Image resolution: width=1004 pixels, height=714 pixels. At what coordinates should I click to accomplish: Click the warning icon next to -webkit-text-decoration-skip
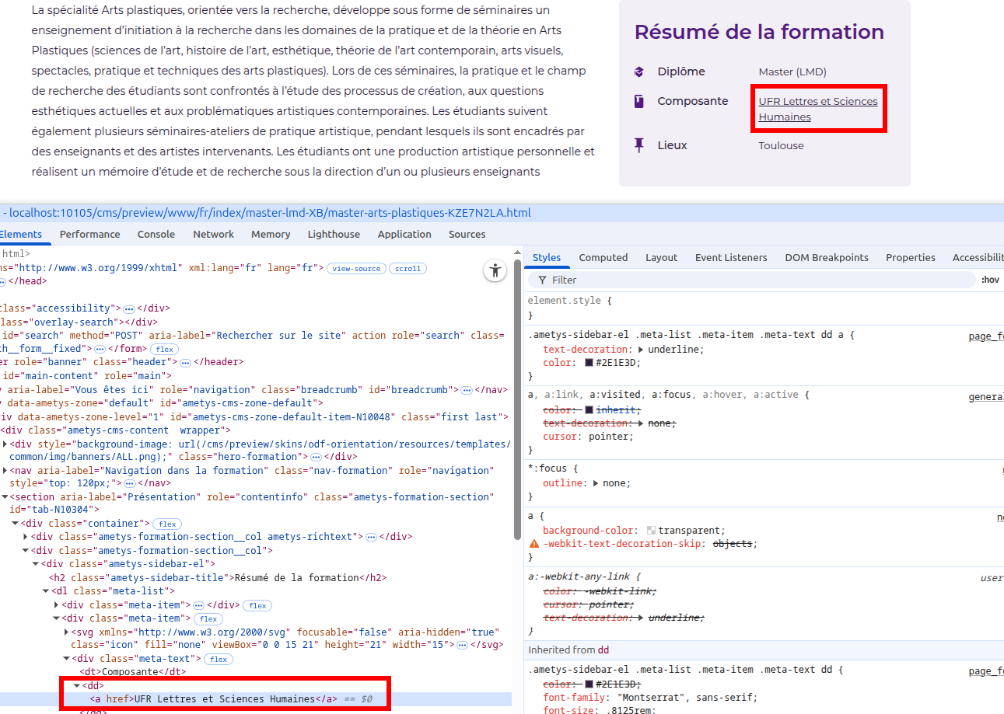pyautogui.click(x=534, y=544)
